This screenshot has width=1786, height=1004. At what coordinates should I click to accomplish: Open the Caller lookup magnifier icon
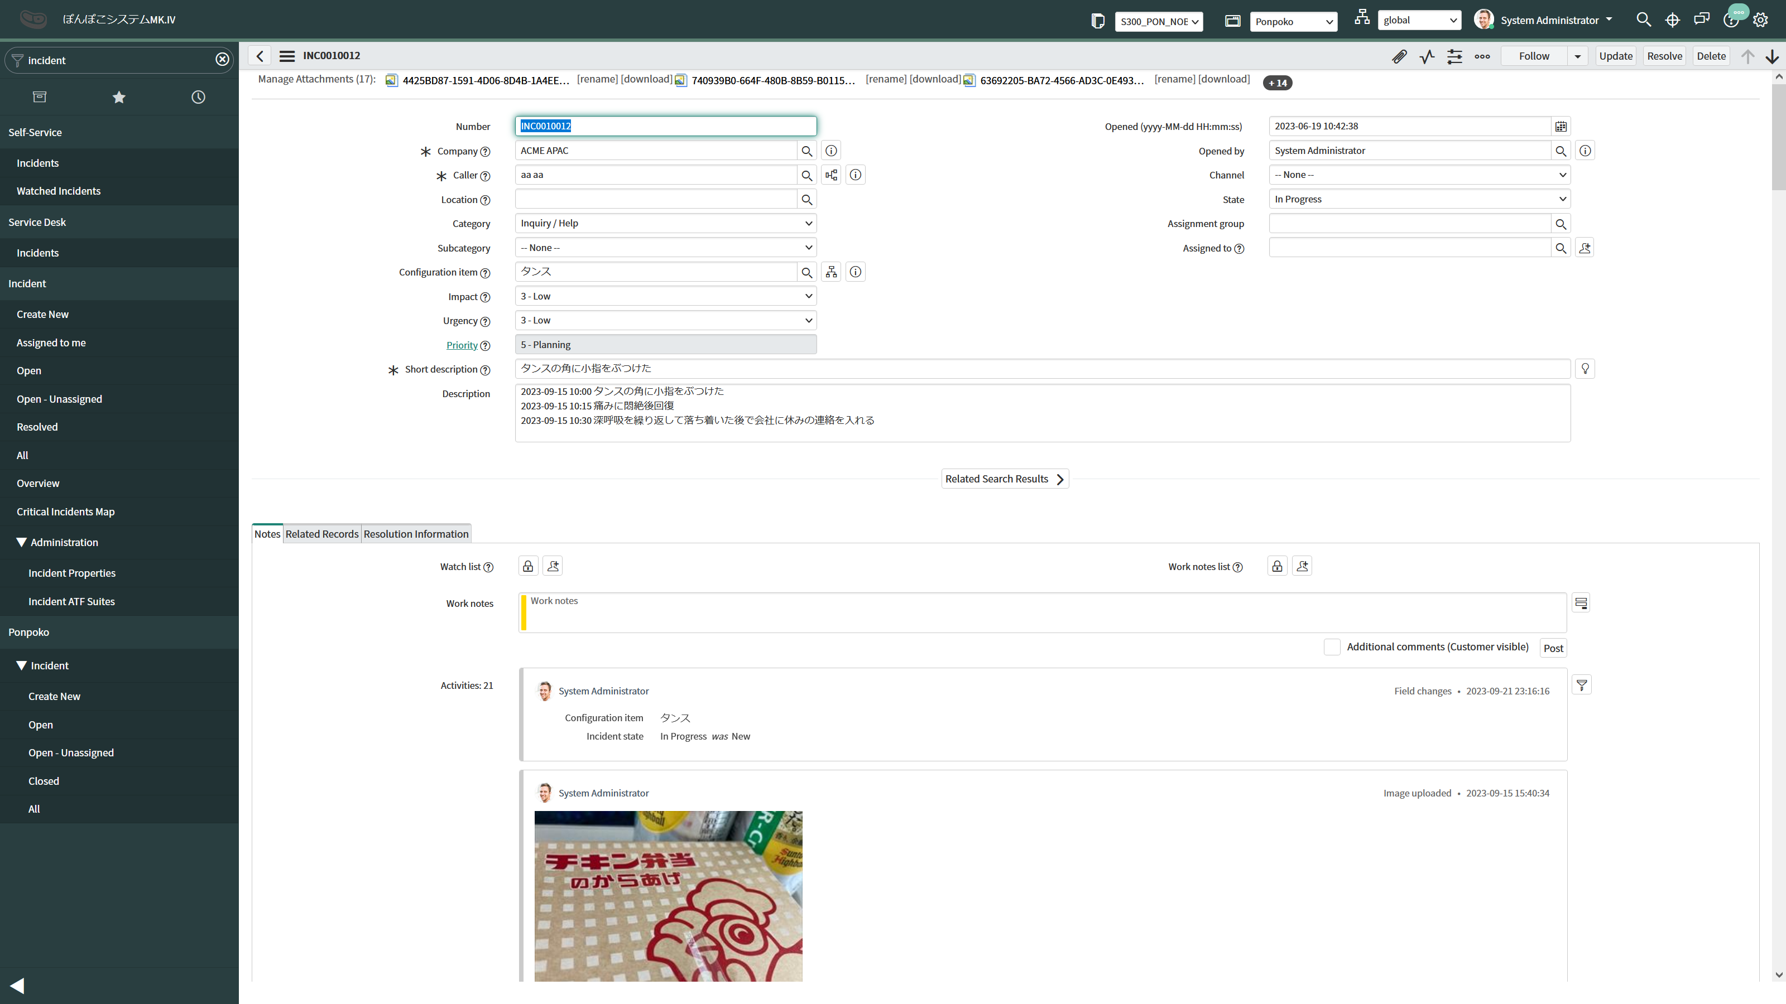(806, 175)
